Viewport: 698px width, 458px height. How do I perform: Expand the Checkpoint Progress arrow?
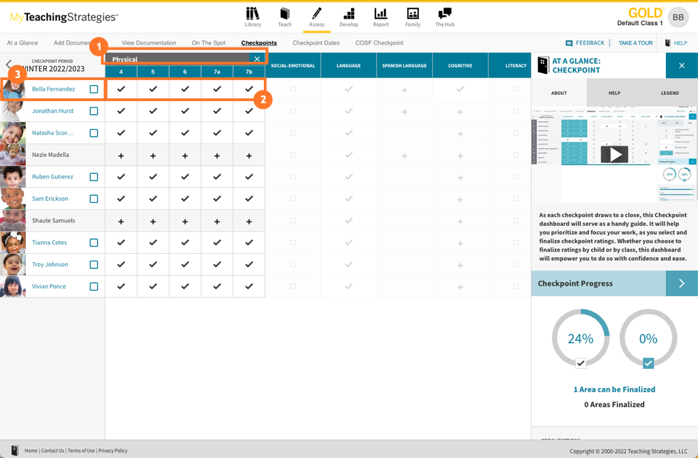click(681, 284)
